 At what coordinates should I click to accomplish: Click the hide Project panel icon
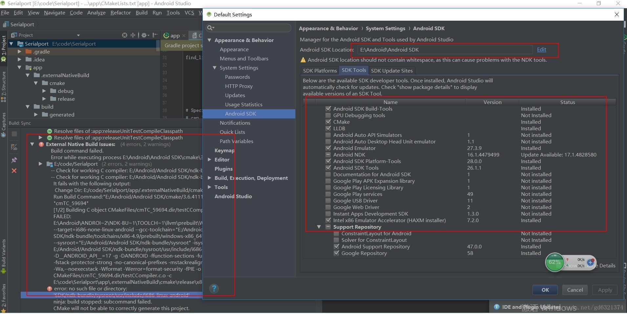[x=155, y=35]
